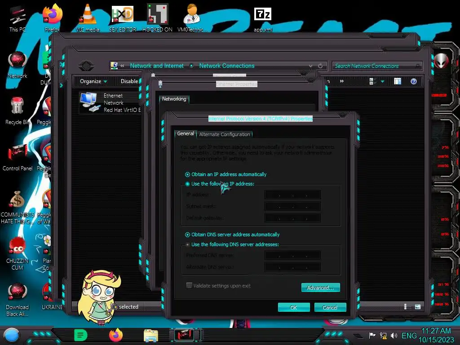
Task: Click the Control Panel taskbar button
Action: click(x=184, y=335)
